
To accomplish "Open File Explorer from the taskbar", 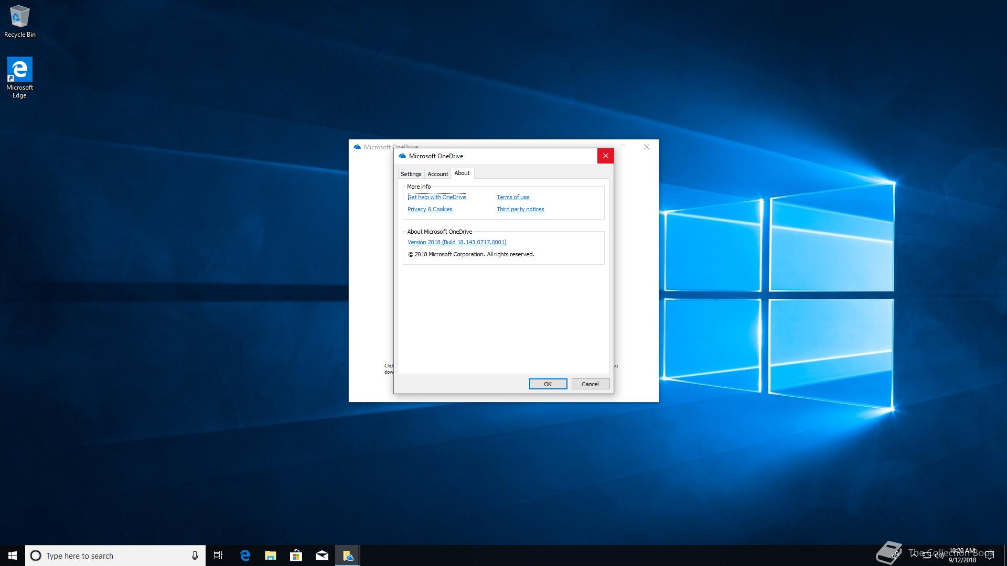I will [x=271, y=556].
